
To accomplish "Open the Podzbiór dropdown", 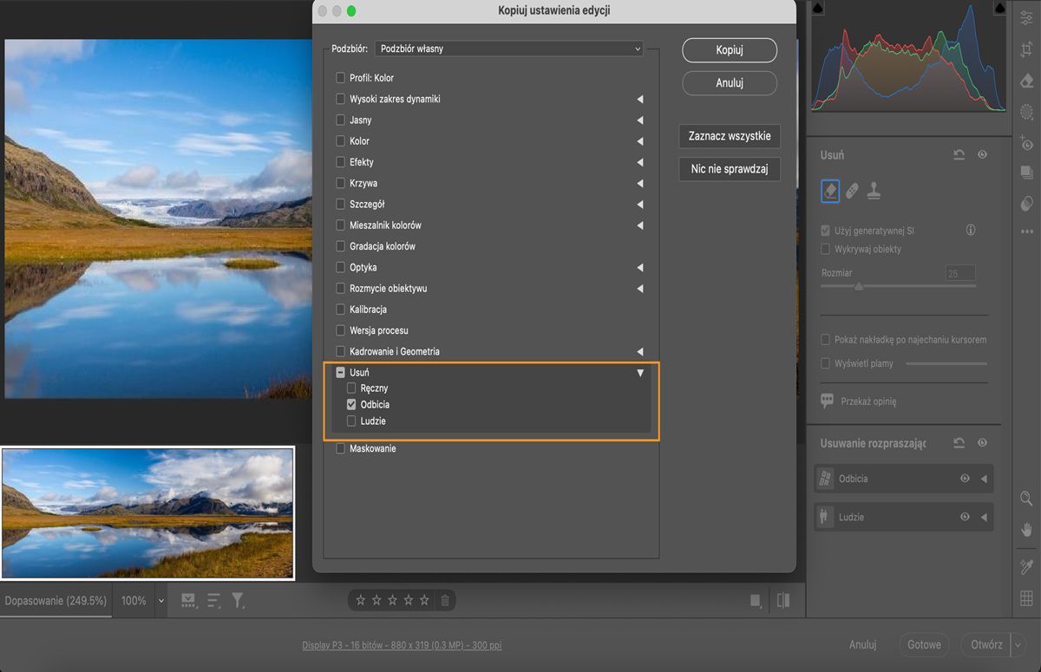I will point(508,49).
